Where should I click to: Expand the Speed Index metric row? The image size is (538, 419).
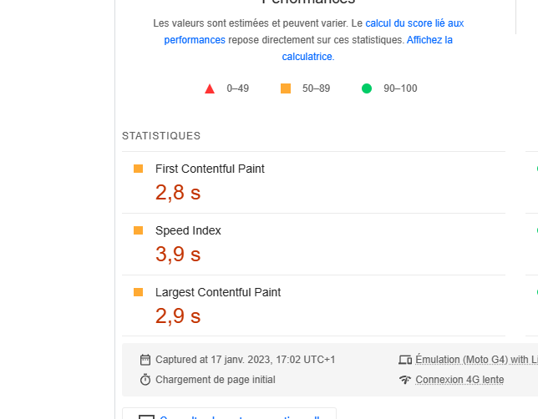pyautogui.click(x=188, y=230)
